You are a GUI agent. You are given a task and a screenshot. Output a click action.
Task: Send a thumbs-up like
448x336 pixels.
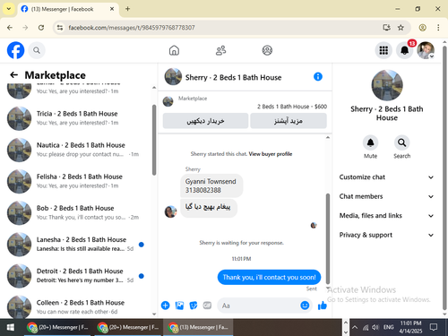(323, 306)
